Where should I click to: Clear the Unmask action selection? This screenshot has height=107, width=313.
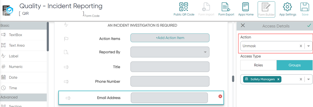(x=301, y=46)
